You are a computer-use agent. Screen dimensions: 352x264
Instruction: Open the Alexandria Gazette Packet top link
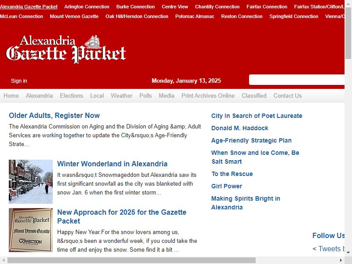tap(29, 7)
